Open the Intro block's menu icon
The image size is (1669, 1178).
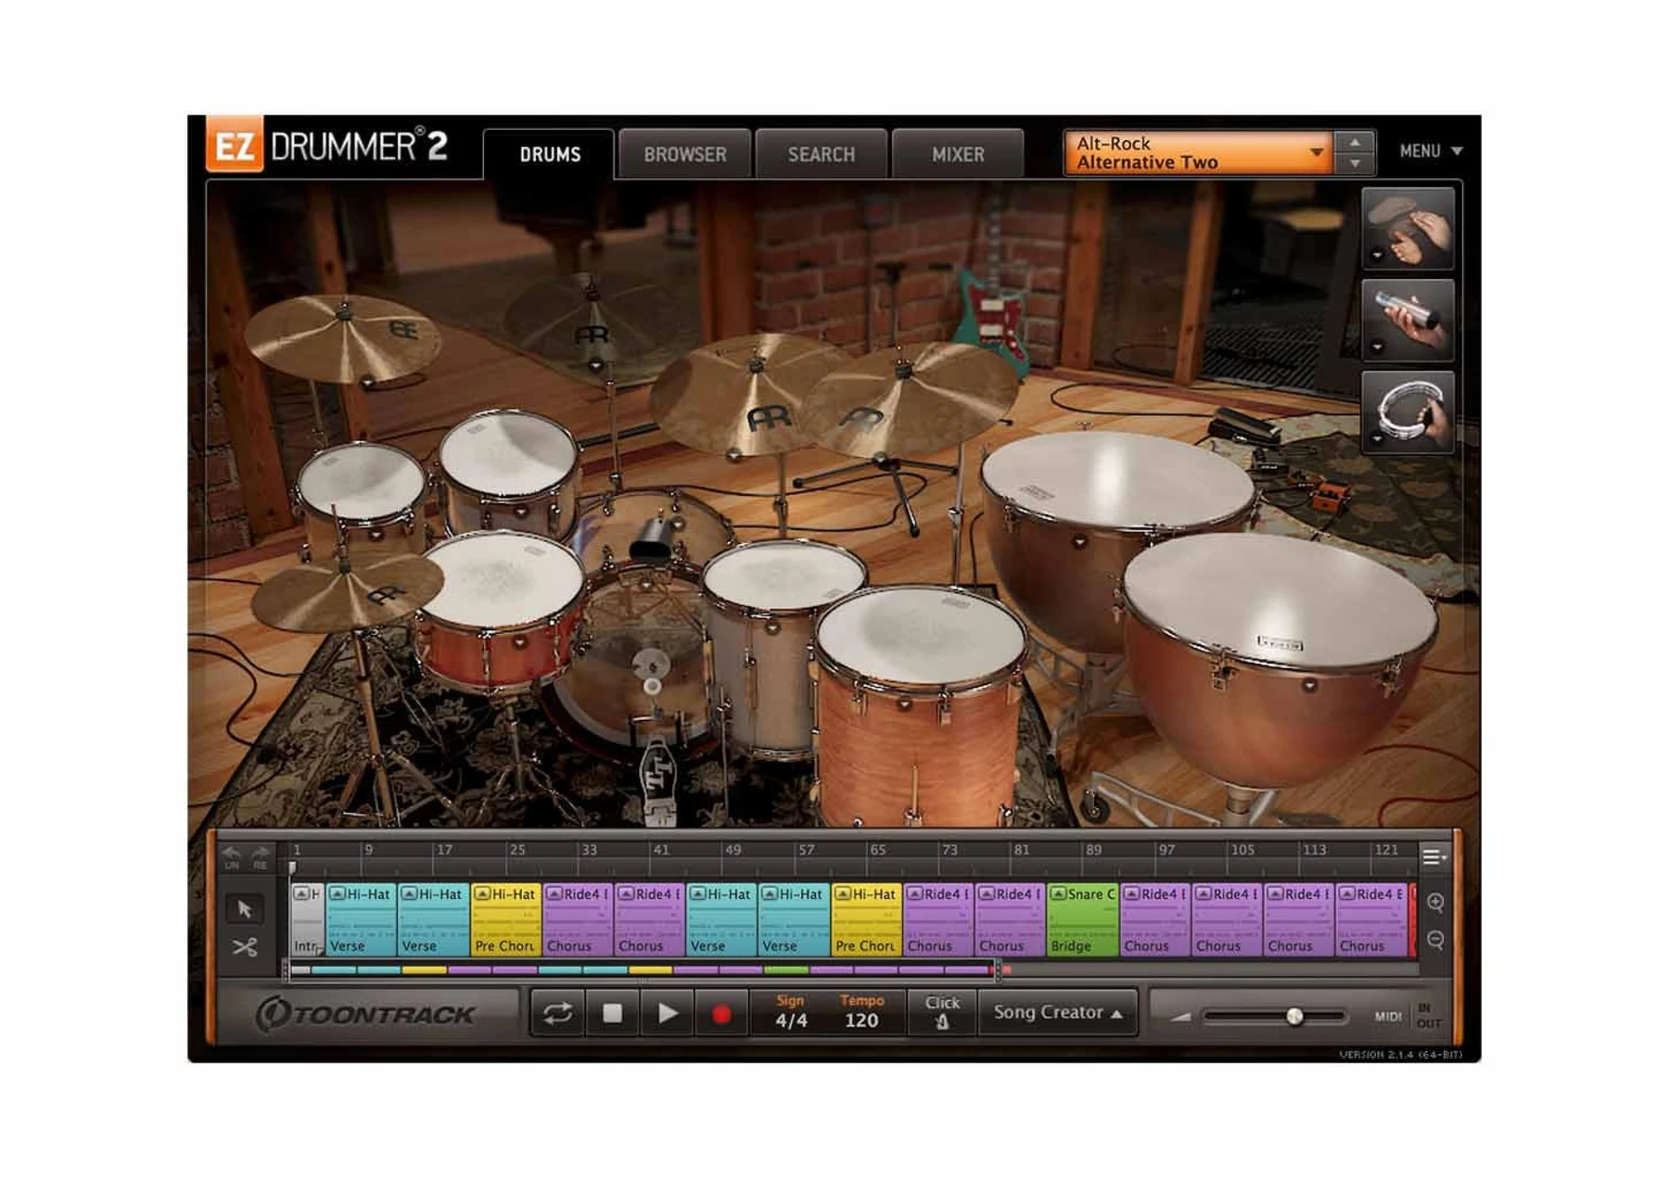[x=301, y=894]
